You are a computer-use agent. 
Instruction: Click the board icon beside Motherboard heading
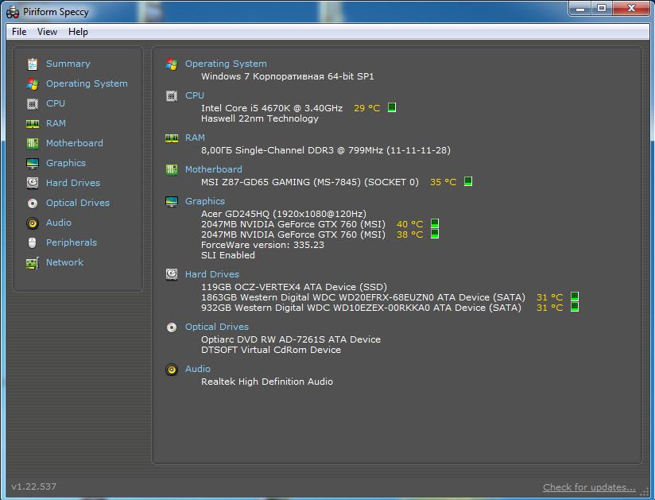click(x=172, y=169)
